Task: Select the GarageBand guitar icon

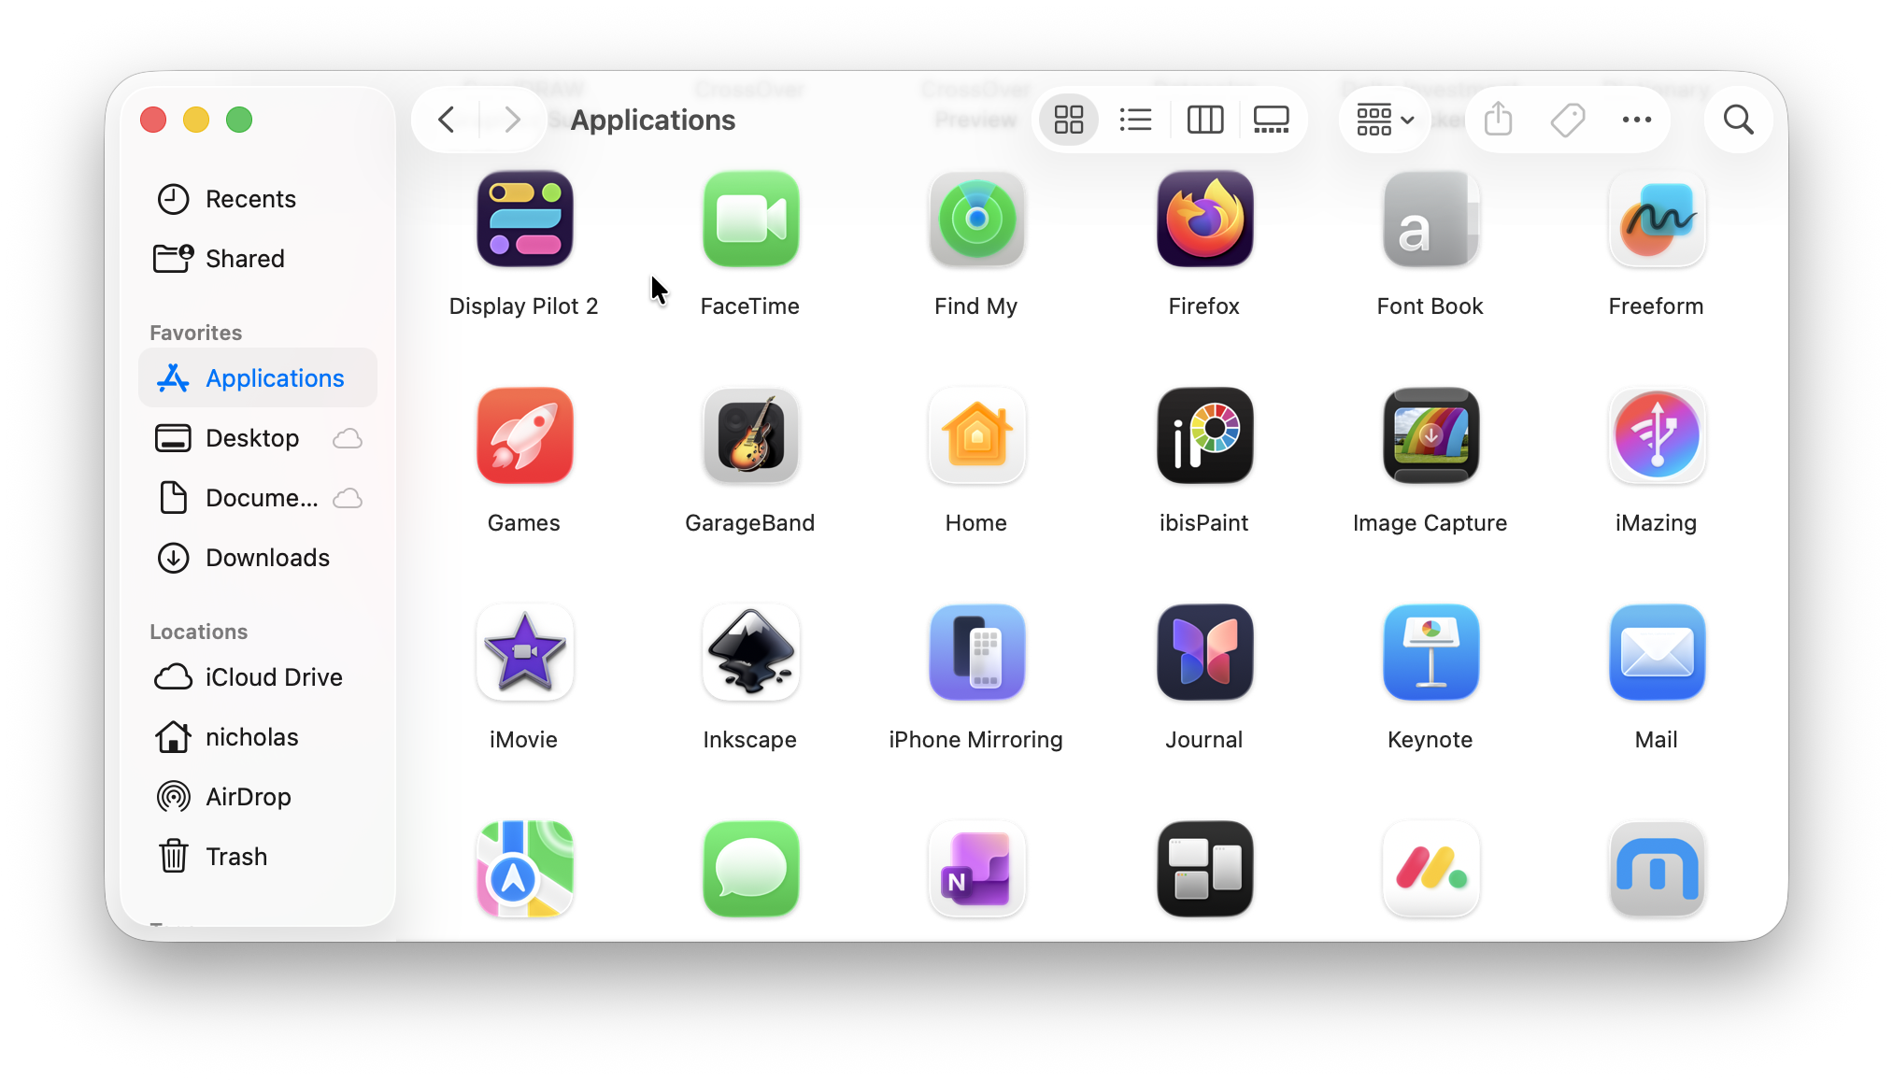Action: [x=750, y=436]
